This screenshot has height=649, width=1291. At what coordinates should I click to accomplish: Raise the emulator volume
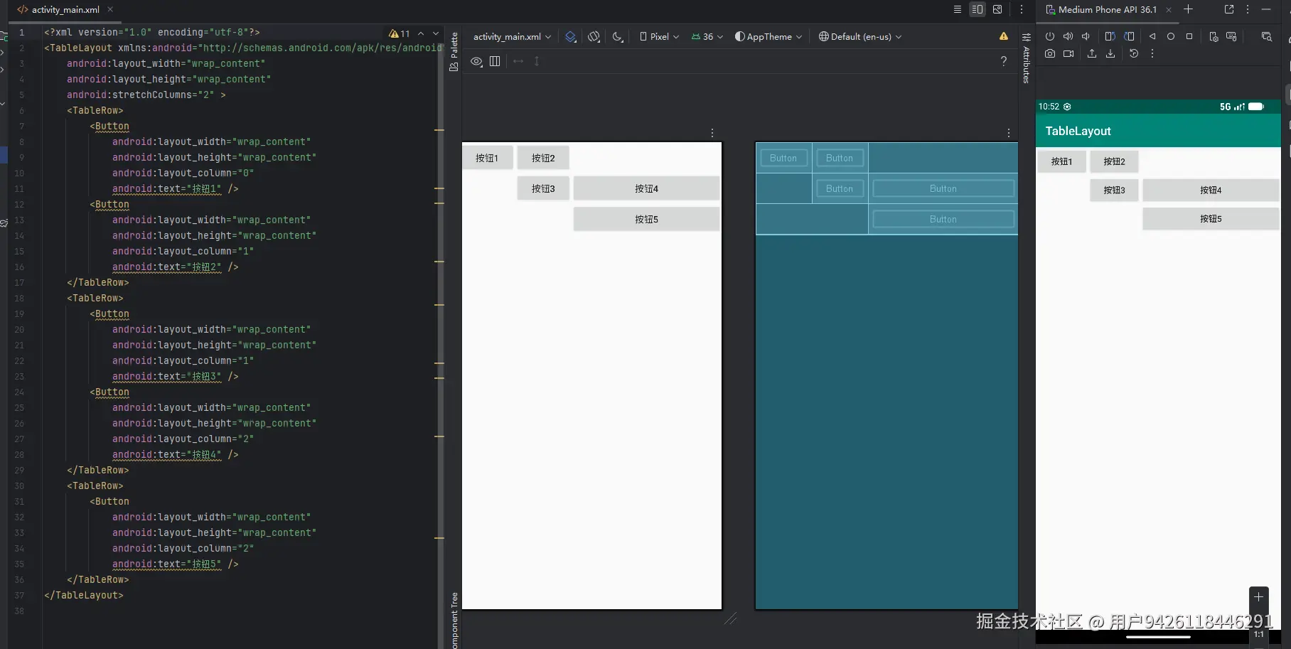(1068, 36)
